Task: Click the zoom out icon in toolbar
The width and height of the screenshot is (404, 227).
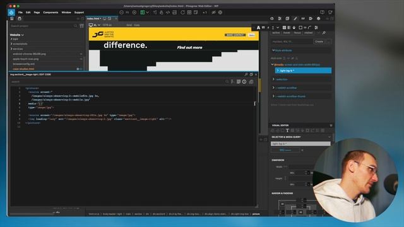Action: pyautogui.click(x=121, y=13)
